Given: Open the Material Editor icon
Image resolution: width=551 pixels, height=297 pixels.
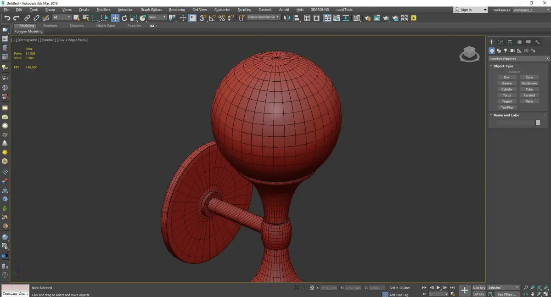Looking at the screenshot, I should [356, 18].
